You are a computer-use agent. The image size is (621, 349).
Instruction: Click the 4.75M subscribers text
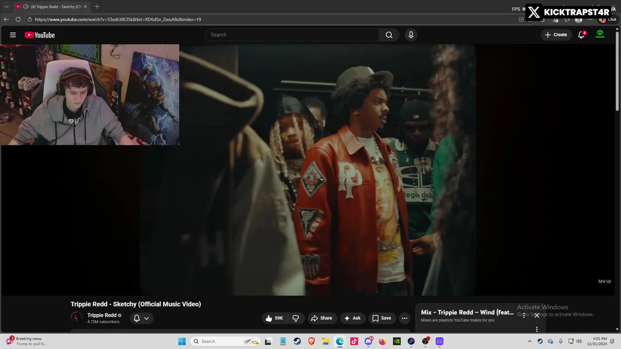click(103, 322)
